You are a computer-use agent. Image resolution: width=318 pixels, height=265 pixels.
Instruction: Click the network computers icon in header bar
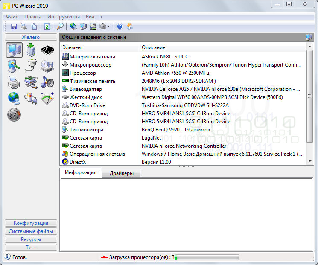309,37
